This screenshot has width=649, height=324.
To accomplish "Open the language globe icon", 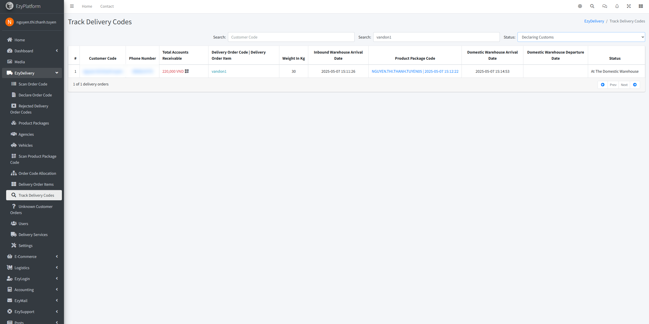I will coord(580,6).
